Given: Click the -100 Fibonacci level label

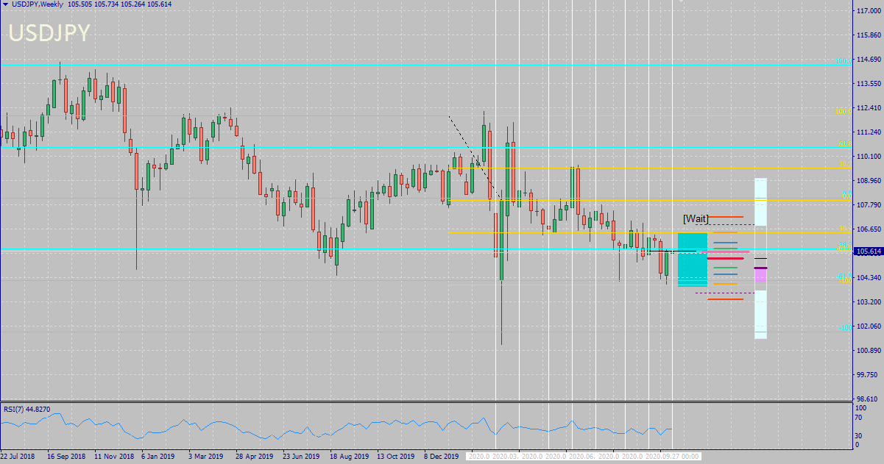Looking at the screenshot, I should pos(846,328).
